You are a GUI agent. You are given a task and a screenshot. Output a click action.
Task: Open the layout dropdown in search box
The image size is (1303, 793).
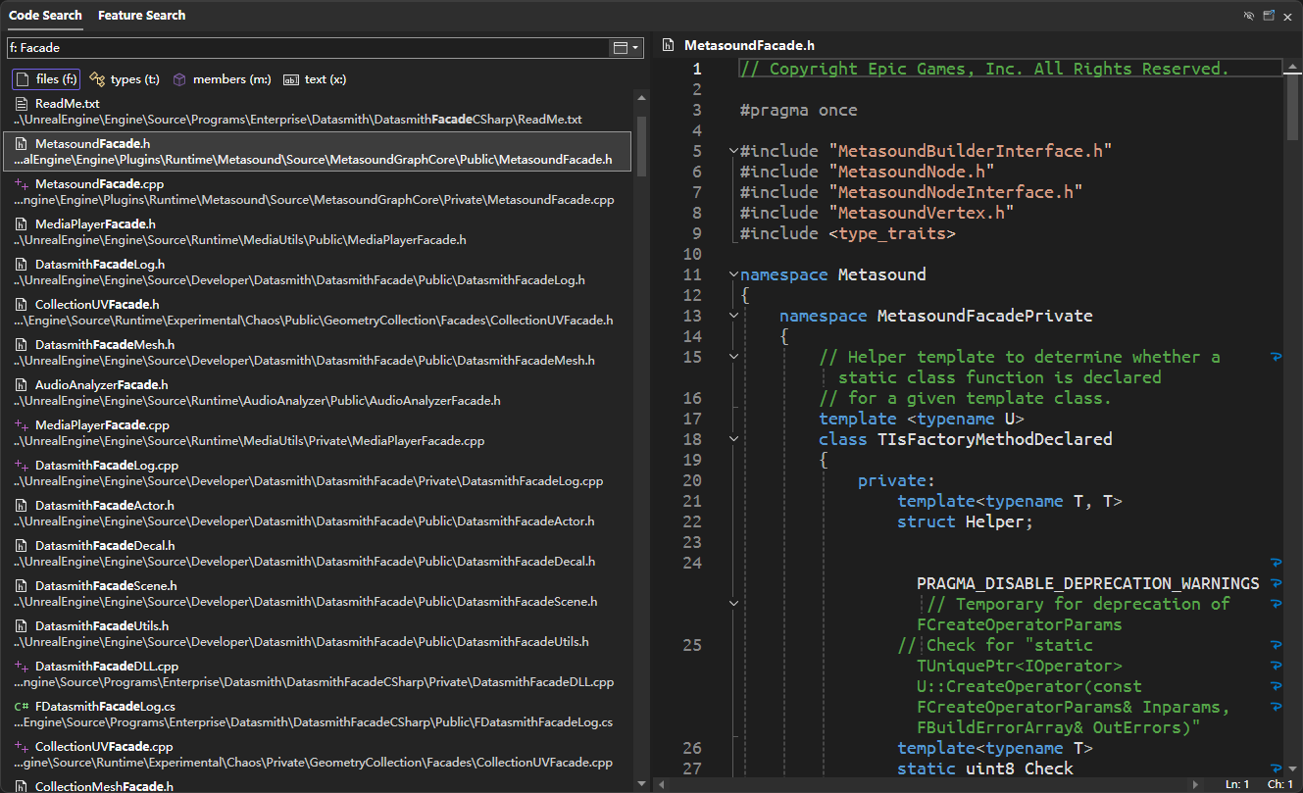626,47
